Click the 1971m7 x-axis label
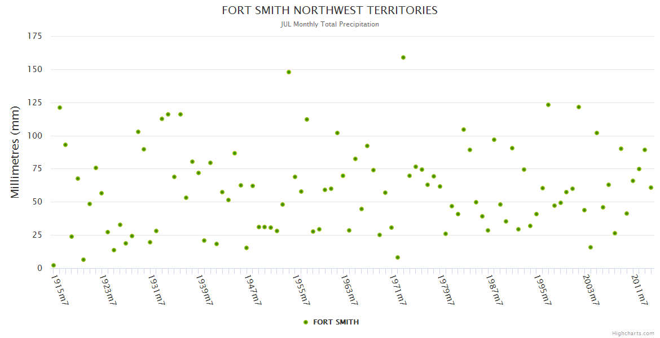The width and height of the screenshot is (660, 338). click(x=398, y=290)
